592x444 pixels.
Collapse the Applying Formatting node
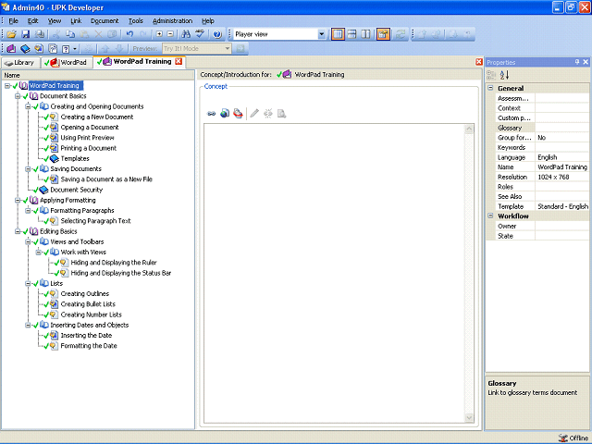pos(18,200)
